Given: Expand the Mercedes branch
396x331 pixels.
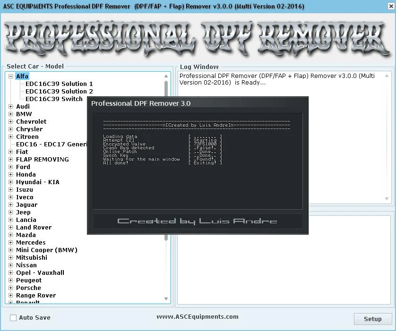Looking at the screenshot, I should tap(11, 242).
